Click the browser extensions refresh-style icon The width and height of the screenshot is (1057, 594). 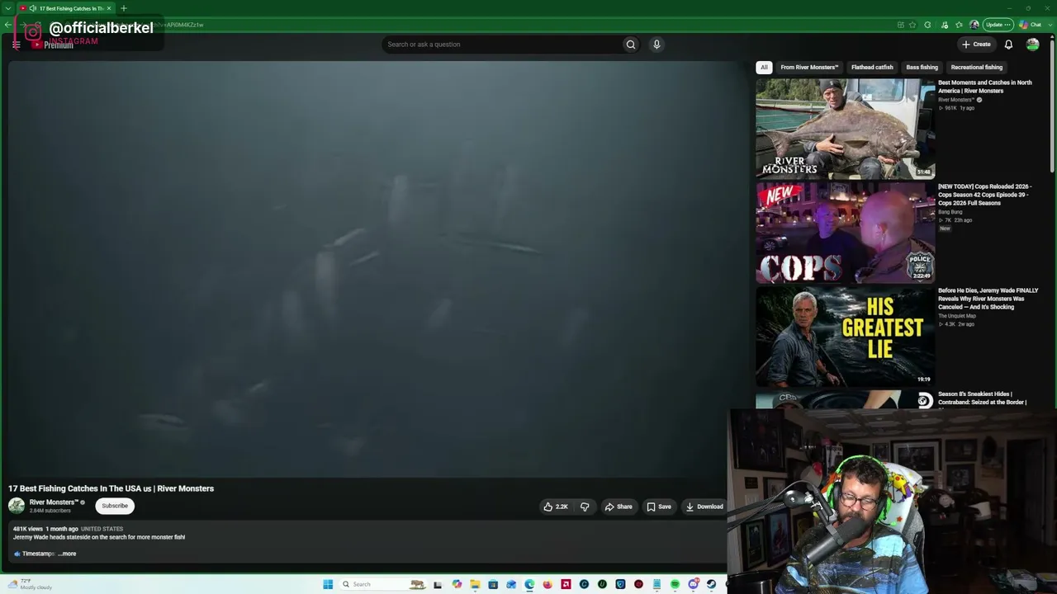point(927,25)
